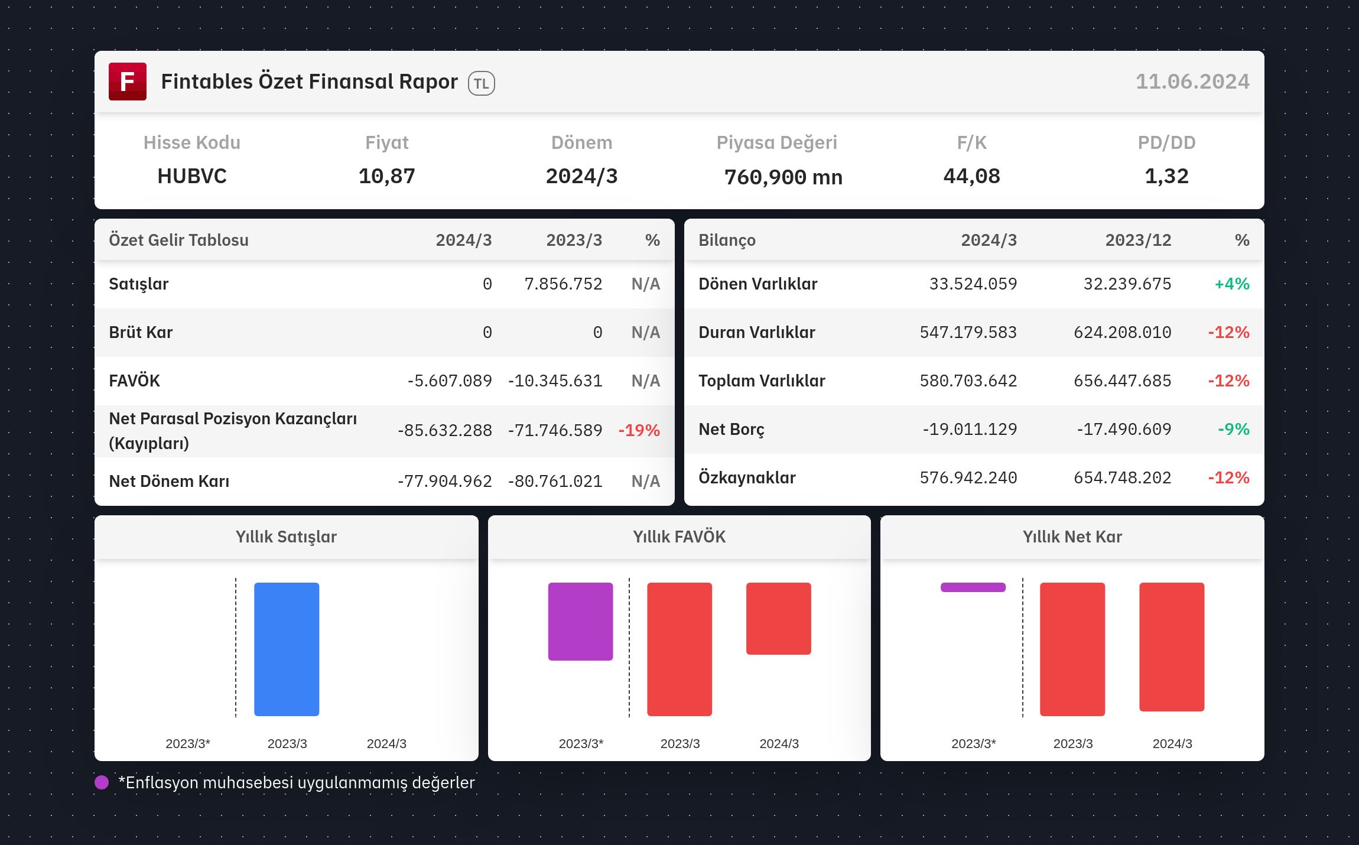Viewport: 1359px width, 845px height.
Task: Click the Dönen Varlıklar value 33.524.059
Action: [973, 284]
